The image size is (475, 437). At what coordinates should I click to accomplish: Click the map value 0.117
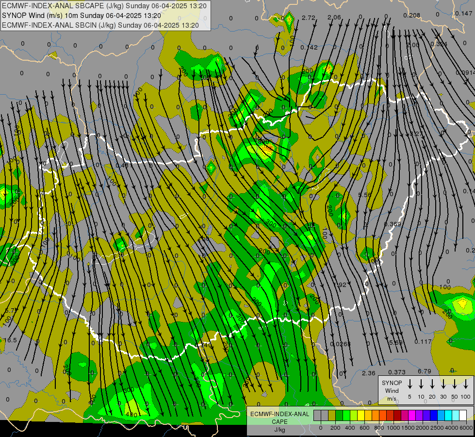423,341
